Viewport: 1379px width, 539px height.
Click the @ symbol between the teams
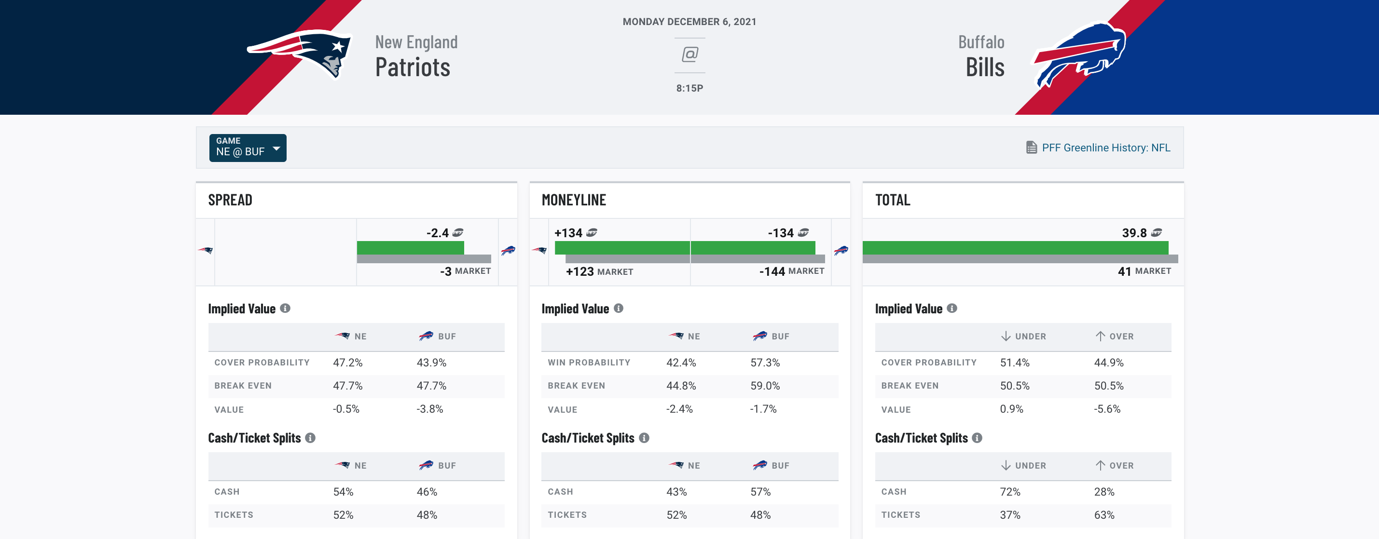689,54
